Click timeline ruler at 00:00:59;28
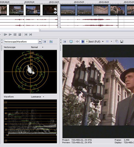The width and height of the screenshot is (134, 147). click(x=29, y=2)
